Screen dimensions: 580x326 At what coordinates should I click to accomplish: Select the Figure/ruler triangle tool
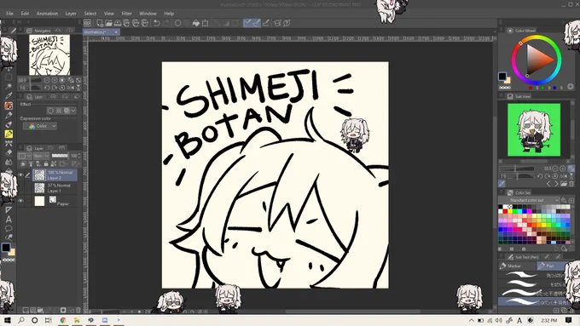coord(9,209)
